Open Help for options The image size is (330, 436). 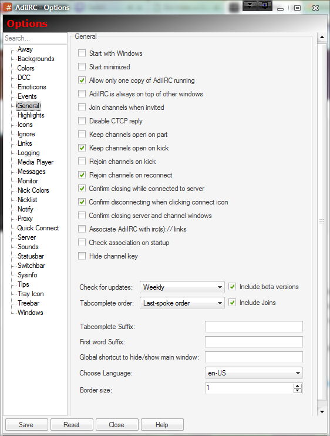pyautogui.click(x=162, y=425)
